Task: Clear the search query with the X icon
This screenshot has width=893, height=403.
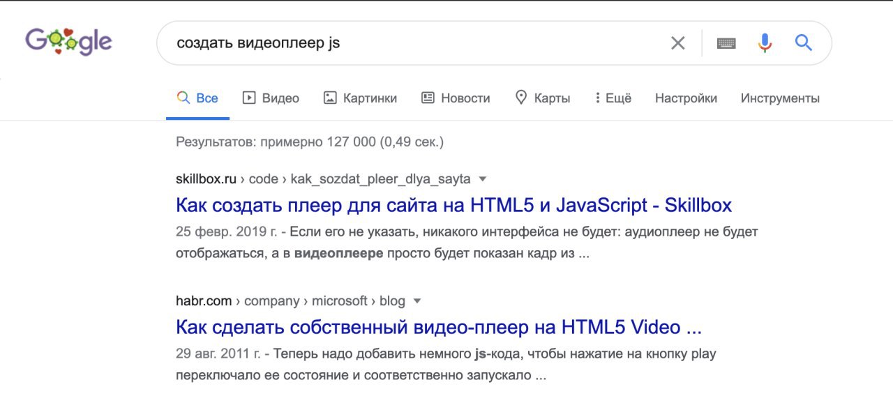Action: tap(677, 43)
